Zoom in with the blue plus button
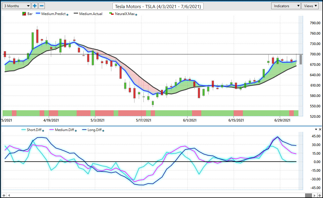 (x=35, y=6)
